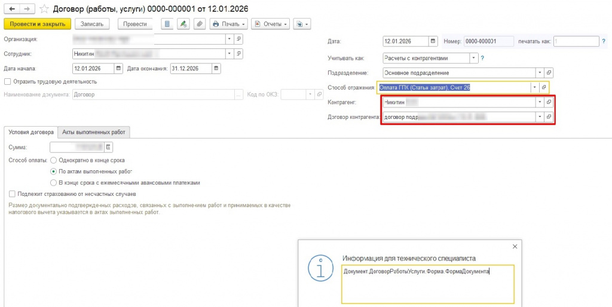The image size is (612, 307).
Task: Open the Способ отражения field's linked record icon
Action: click(x=544, y=87)
